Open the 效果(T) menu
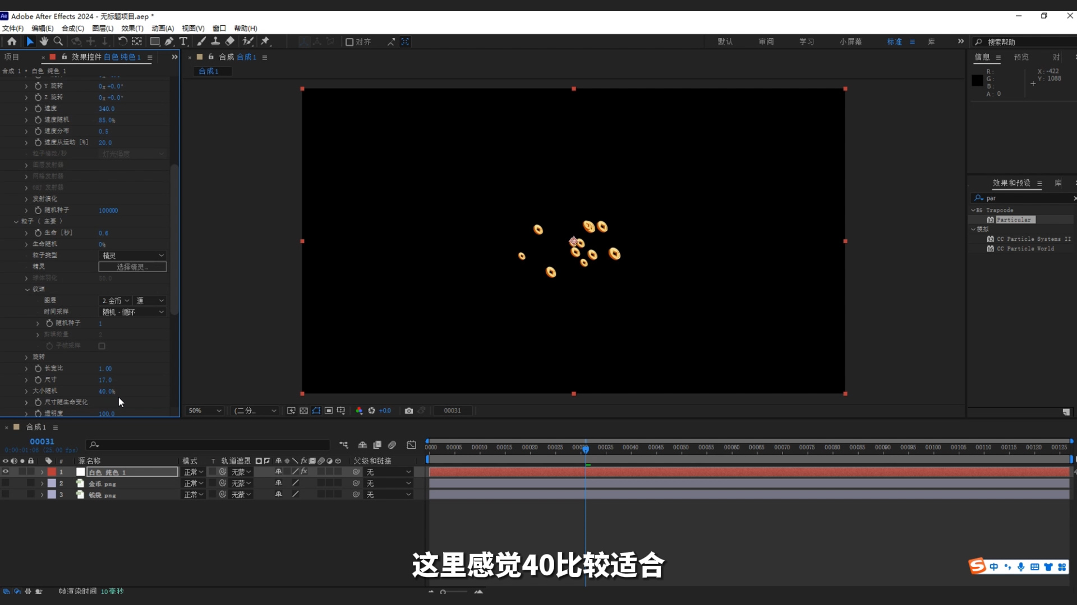The width and height of the screenshot is (1077, 605). (x=132, y=28)
